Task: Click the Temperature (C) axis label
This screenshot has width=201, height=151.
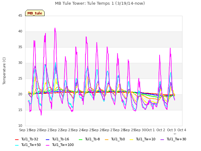Action: (x=4, y=71)
